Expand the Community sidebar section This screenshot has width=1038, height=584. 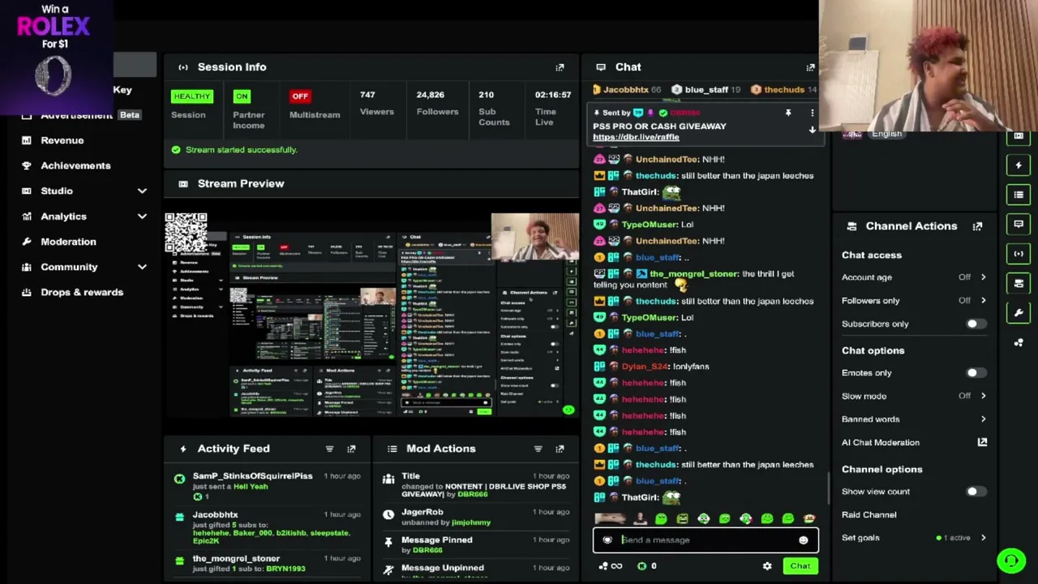(x=142, y=267)
